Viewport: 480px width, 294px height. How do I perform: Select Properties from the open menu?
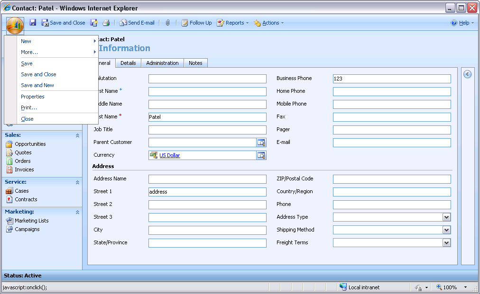coord(33,97)
